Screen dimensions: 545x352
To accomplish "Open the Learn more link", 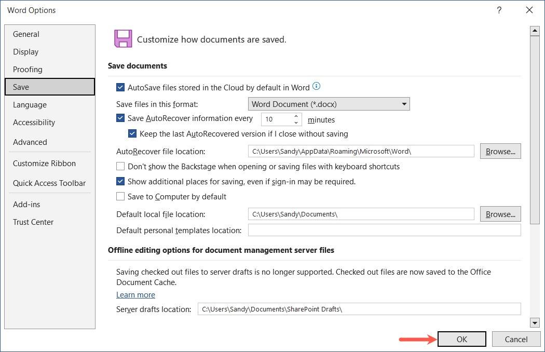I will [x=135, y=294].
